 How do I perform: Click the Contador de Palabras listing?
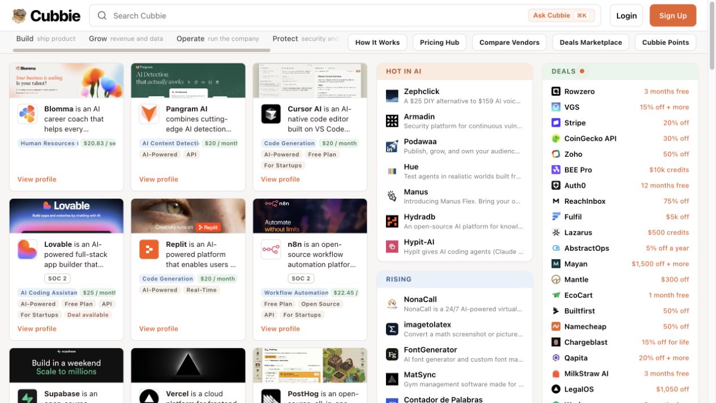pyautogui.click(x=455, y=399)
